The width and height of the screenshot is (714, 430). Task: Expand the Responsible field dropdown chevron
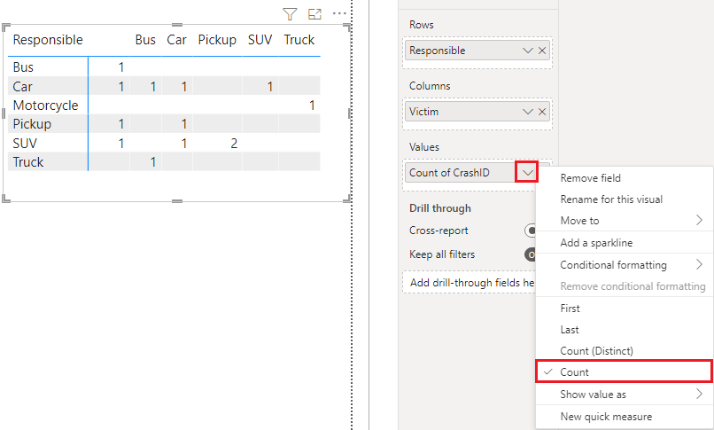click(528, 51)
